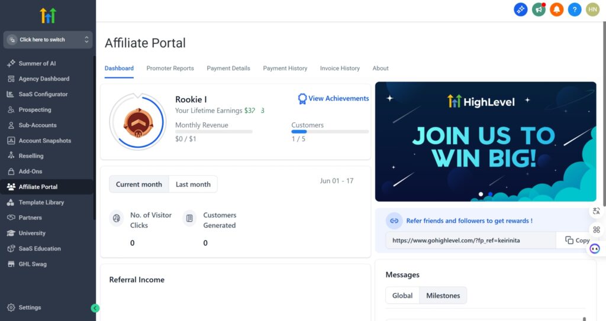Image resolution: width=606 pixels, height=321 pixels.
Task: Select Milestones messages toggle
Action: 443,296
